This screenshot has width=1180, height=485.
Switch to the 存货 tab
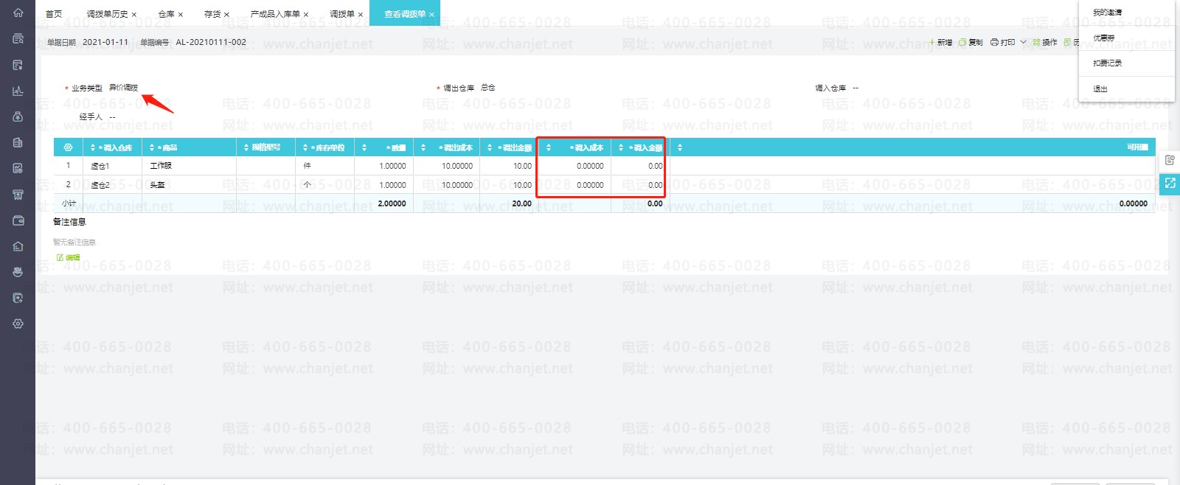pyautogui.click(x=212, y=14)
